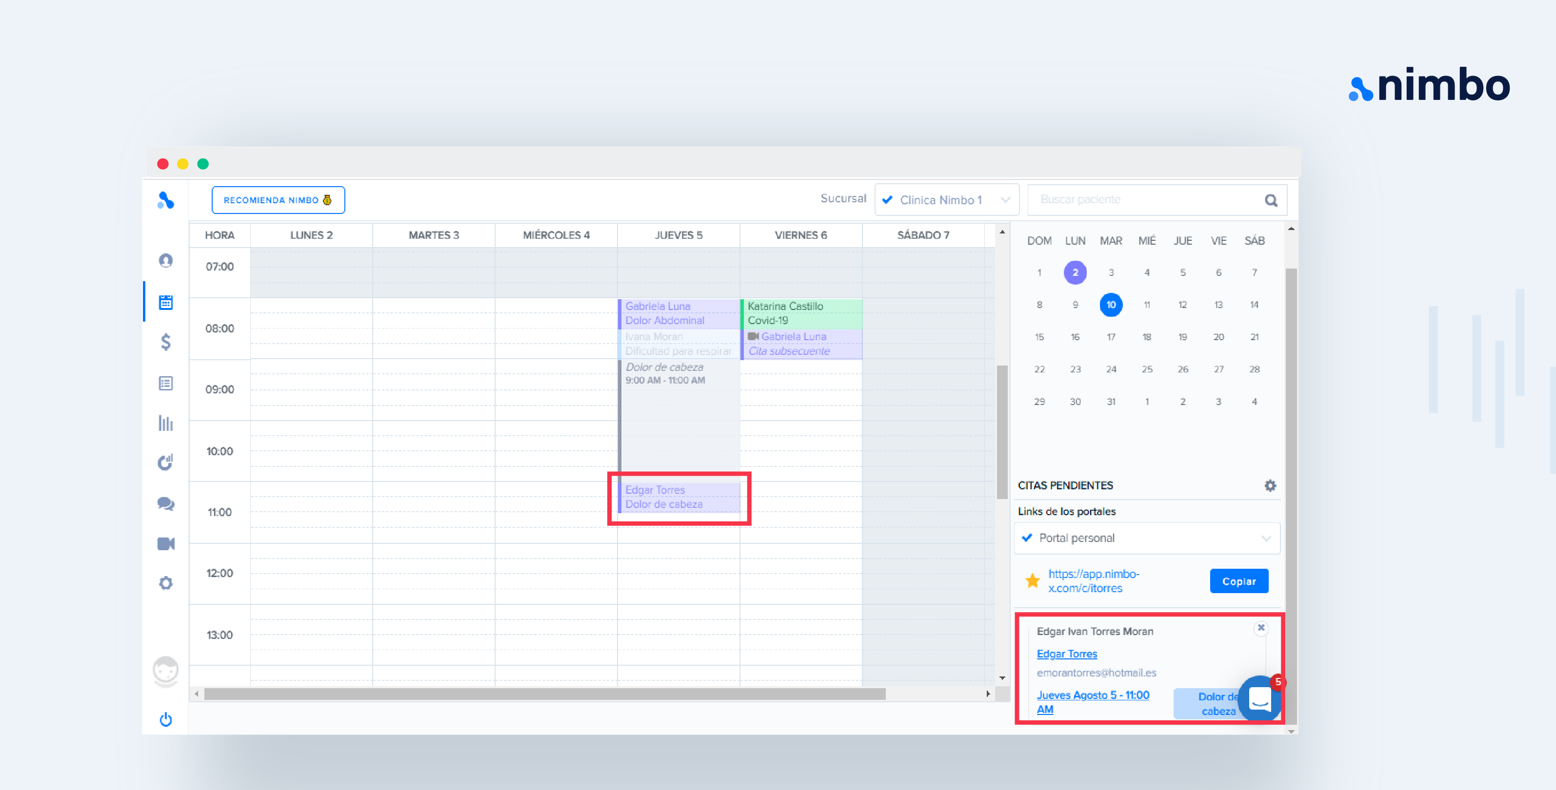Click the agenda vertical scrollbar thumb
Image resolution: width=1556 pixels, height=790 pixels.
(1002, 431)
